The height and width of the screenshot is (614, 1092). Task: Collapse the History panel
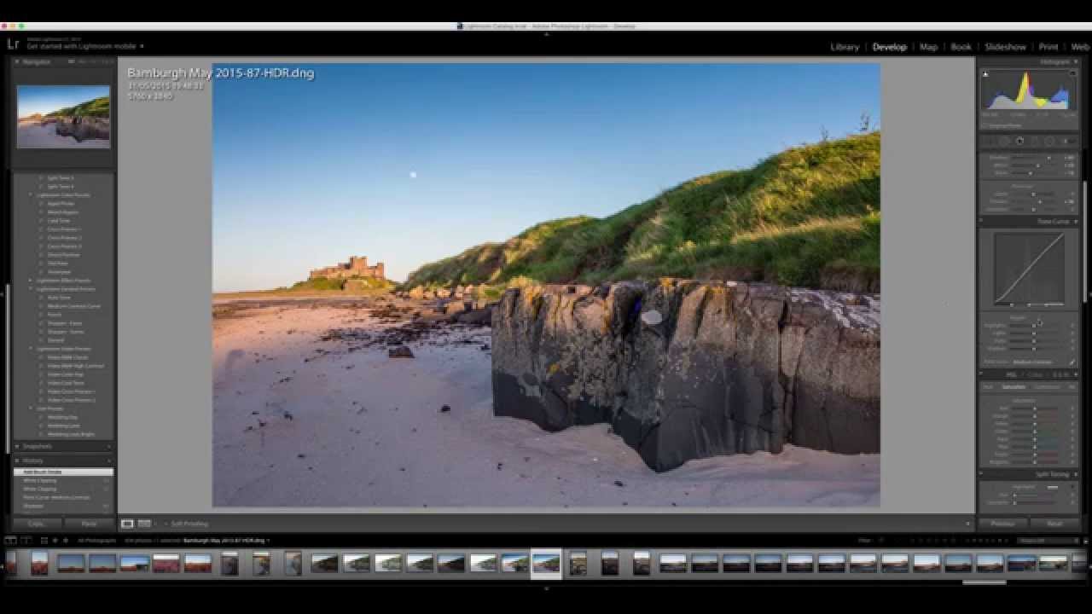pyautogui.click(x=17, y=460)
